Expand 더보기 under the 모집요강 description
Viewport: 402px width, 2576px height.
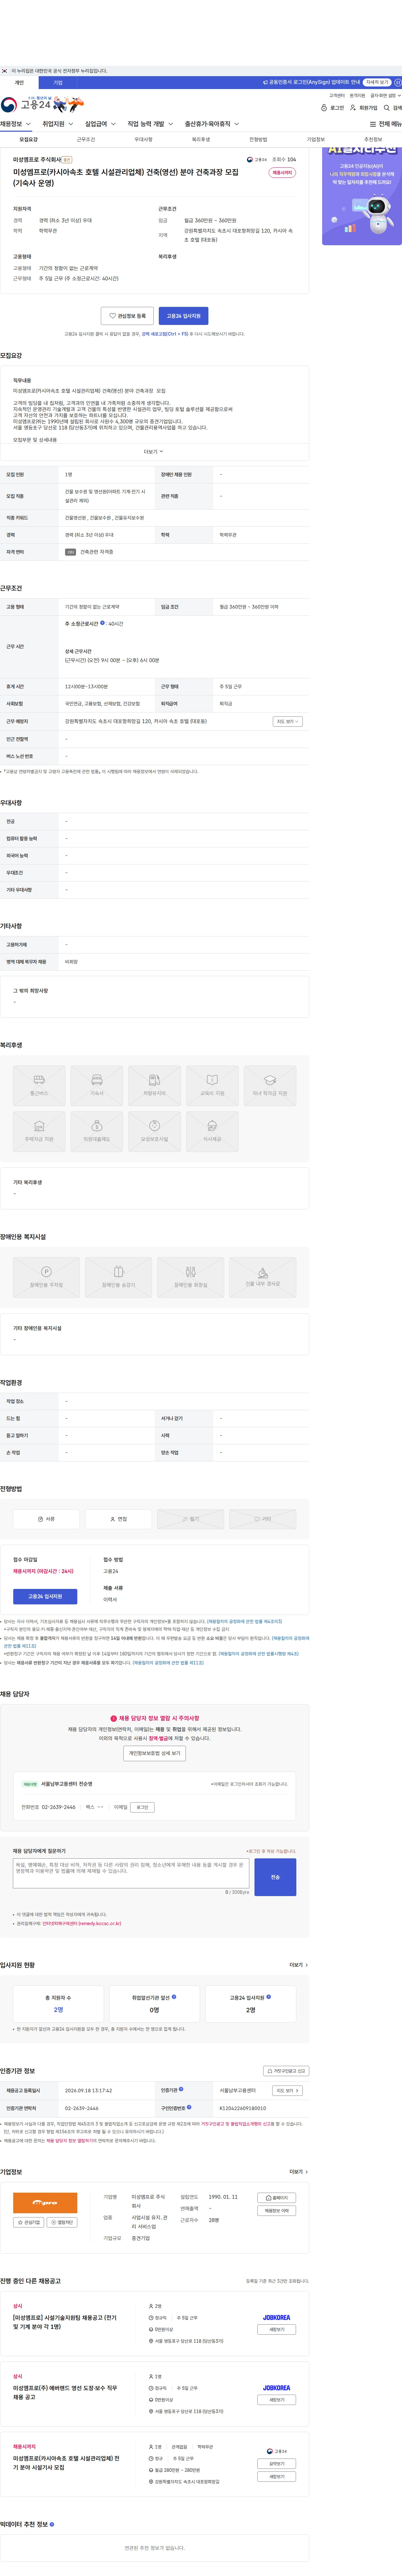[x=154, y=452]
